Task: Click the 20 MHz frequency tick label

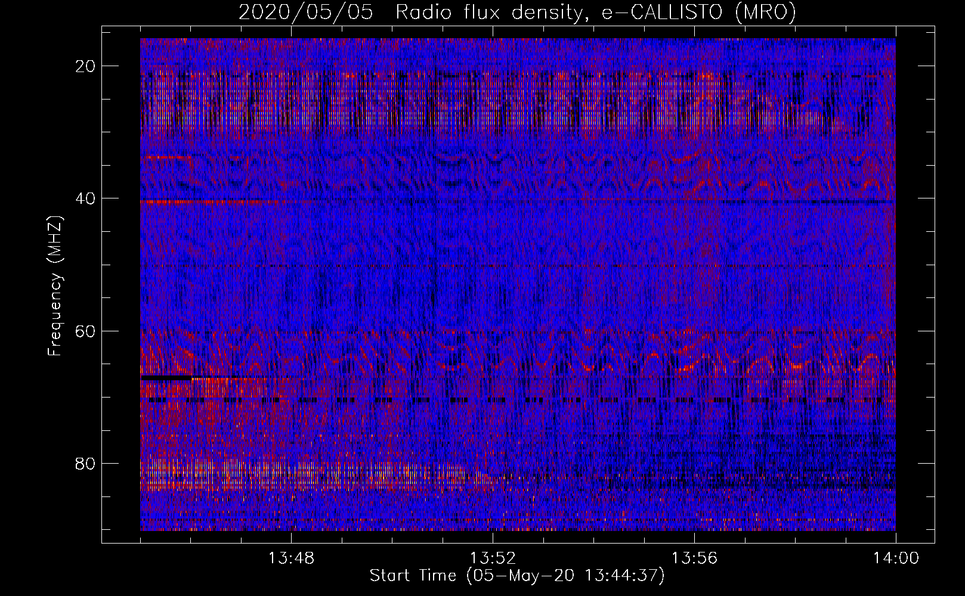Action: click(86, 66)
